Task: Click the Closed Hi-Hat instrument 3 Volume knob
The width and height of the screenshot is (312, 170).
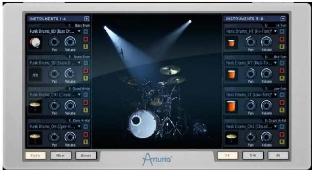Action: [x=70, y=105]
